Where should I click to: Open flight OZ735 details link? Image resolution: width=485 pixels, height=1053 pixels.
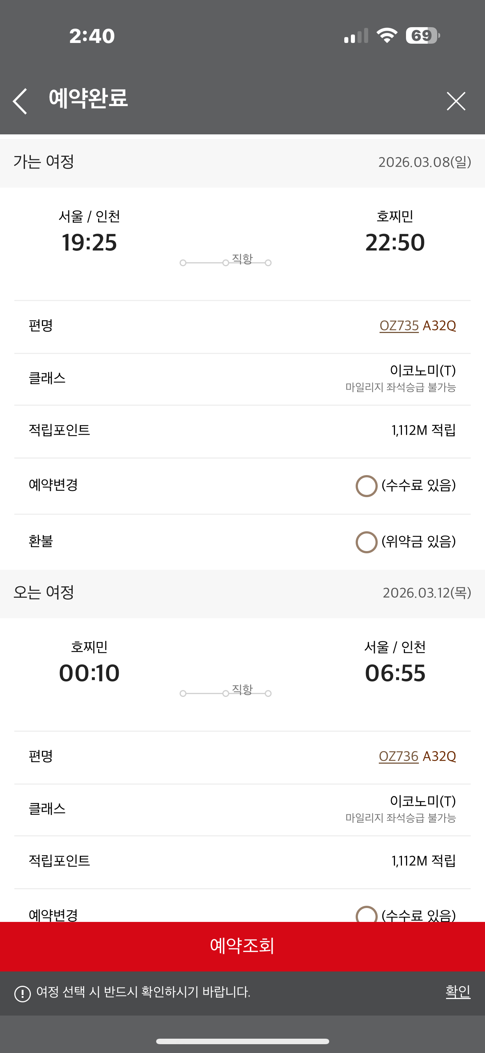point(399,326)
